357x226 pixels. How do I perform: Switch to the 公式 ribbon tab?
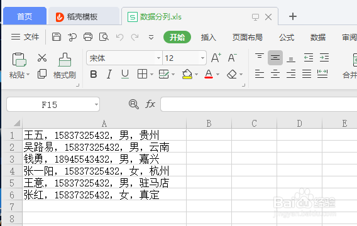287,37
